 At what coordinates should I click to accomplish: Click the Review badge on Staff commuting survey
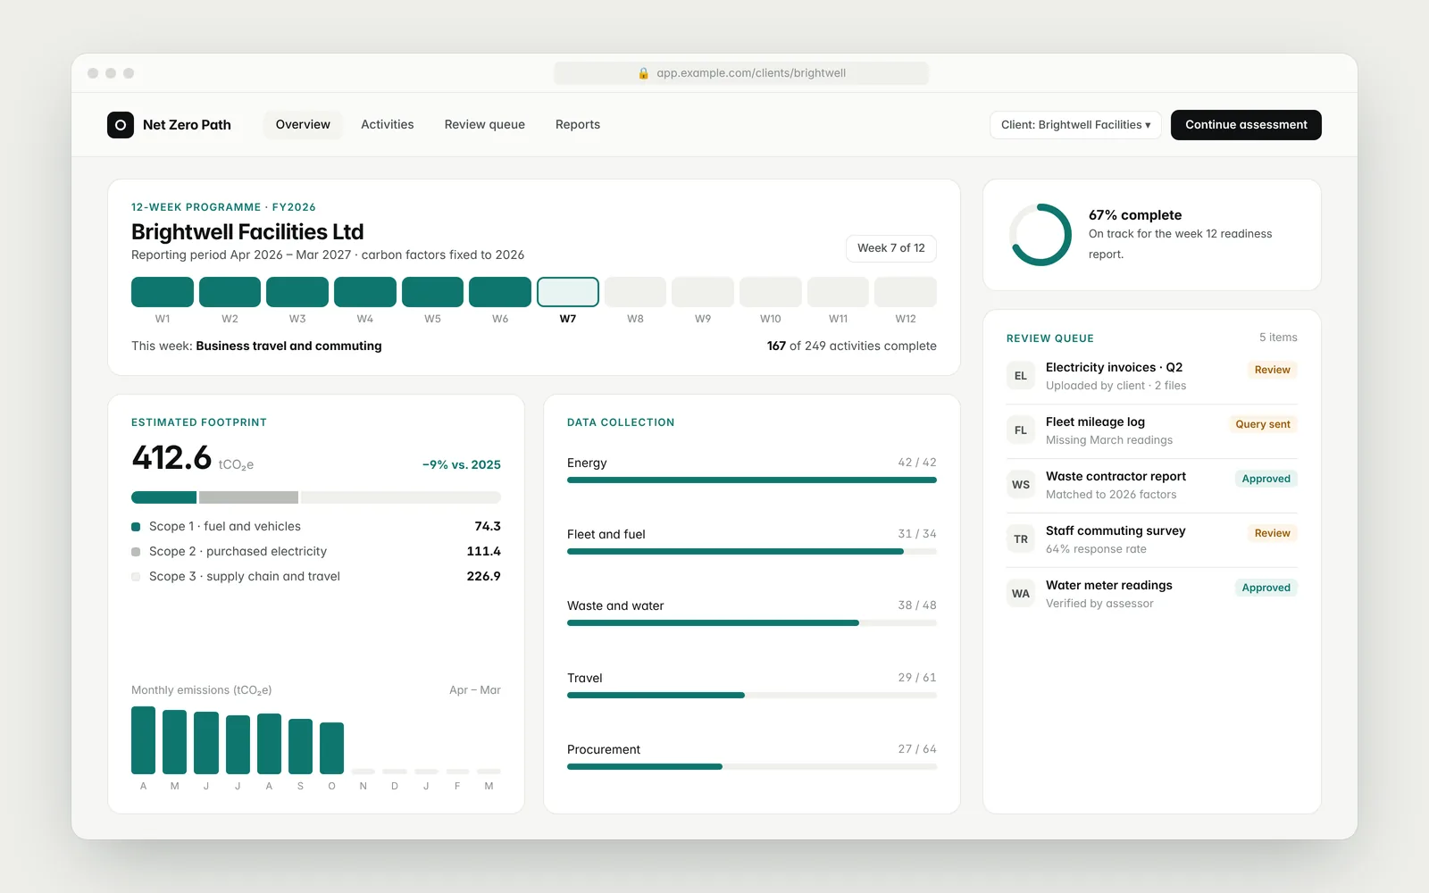point(1272,533)
